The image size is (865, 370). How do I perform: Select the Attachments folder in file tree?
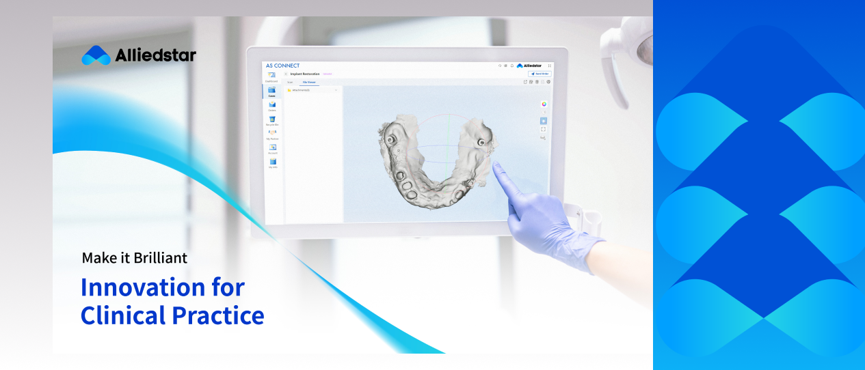(301, 90)
